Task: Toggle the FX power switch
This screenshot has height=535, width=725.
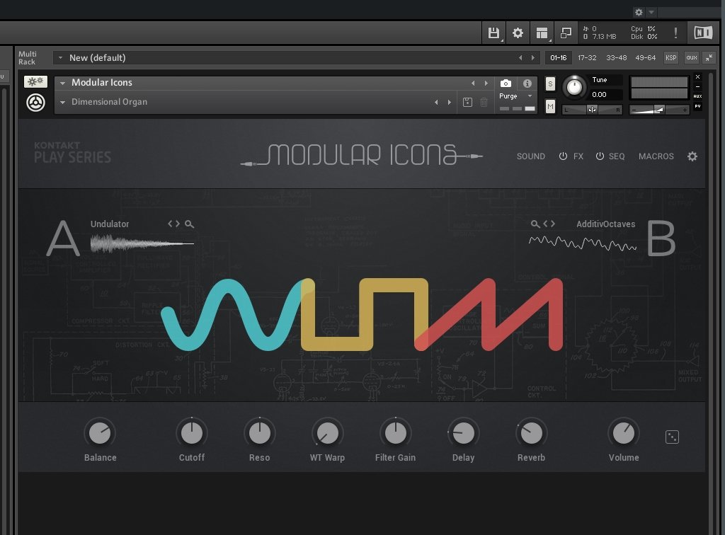Action: pyautogui.click(x=564, y=156)
